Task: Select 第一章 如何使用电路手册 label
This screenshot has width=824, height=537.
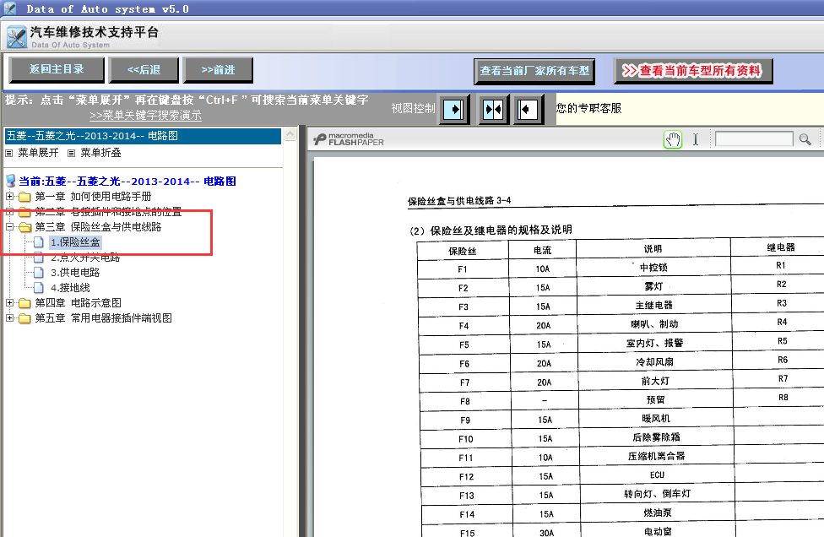Action: [93, 197]
